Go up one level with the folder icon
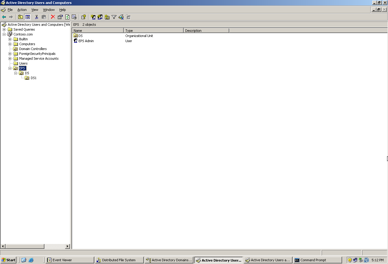Image resolution: width=388 pixels, height=264 pixels. point(20,17)
